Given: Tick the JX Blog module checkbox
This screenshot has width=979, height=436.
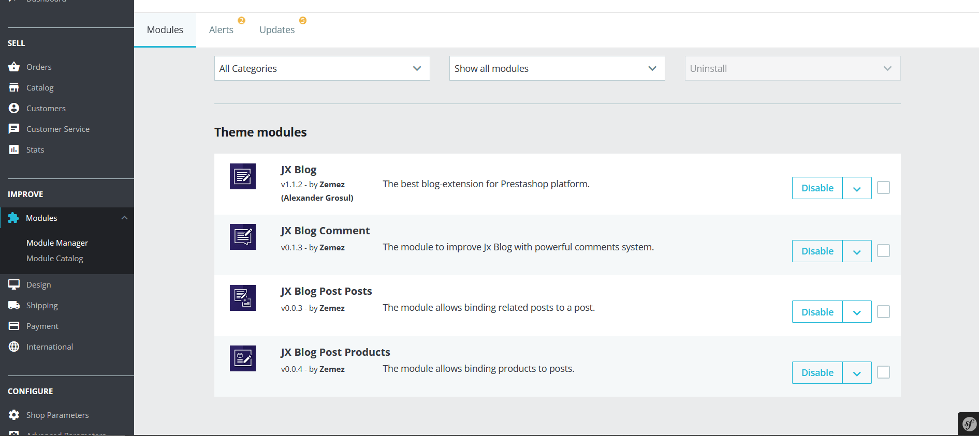Looking at the screenshot, I should point(883,187).
